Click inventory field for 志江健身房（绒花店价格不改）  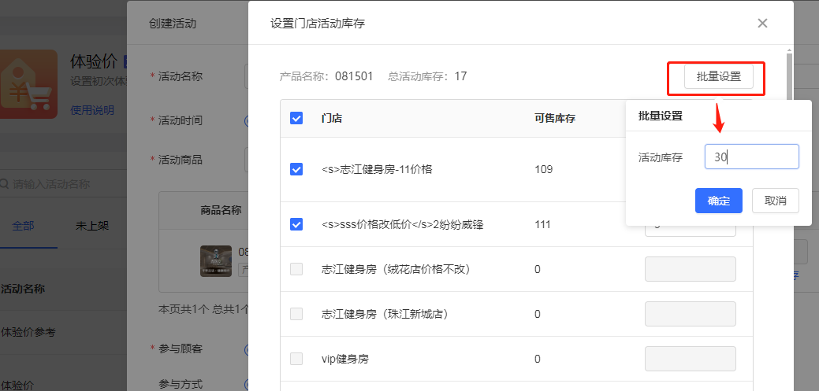(690, 269)
